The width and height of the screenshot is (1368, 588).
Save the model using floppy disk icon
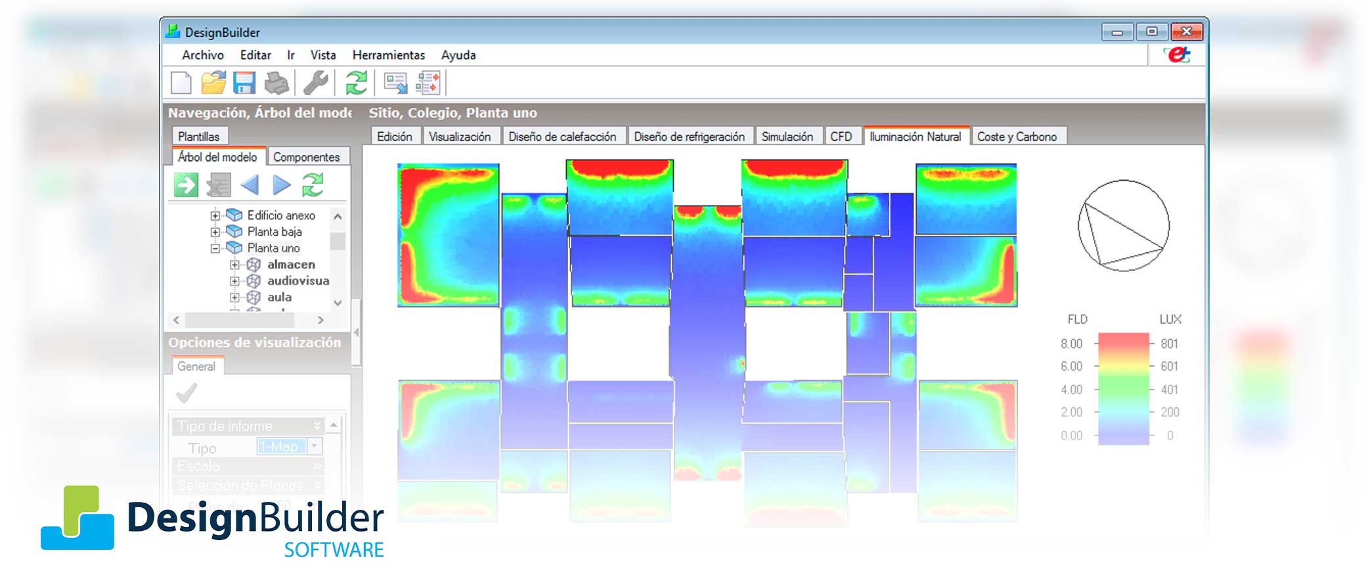(244, 83)
